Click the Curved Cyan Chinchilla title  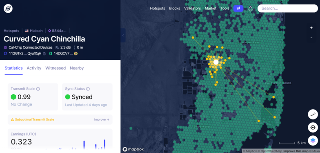[44, 39]
